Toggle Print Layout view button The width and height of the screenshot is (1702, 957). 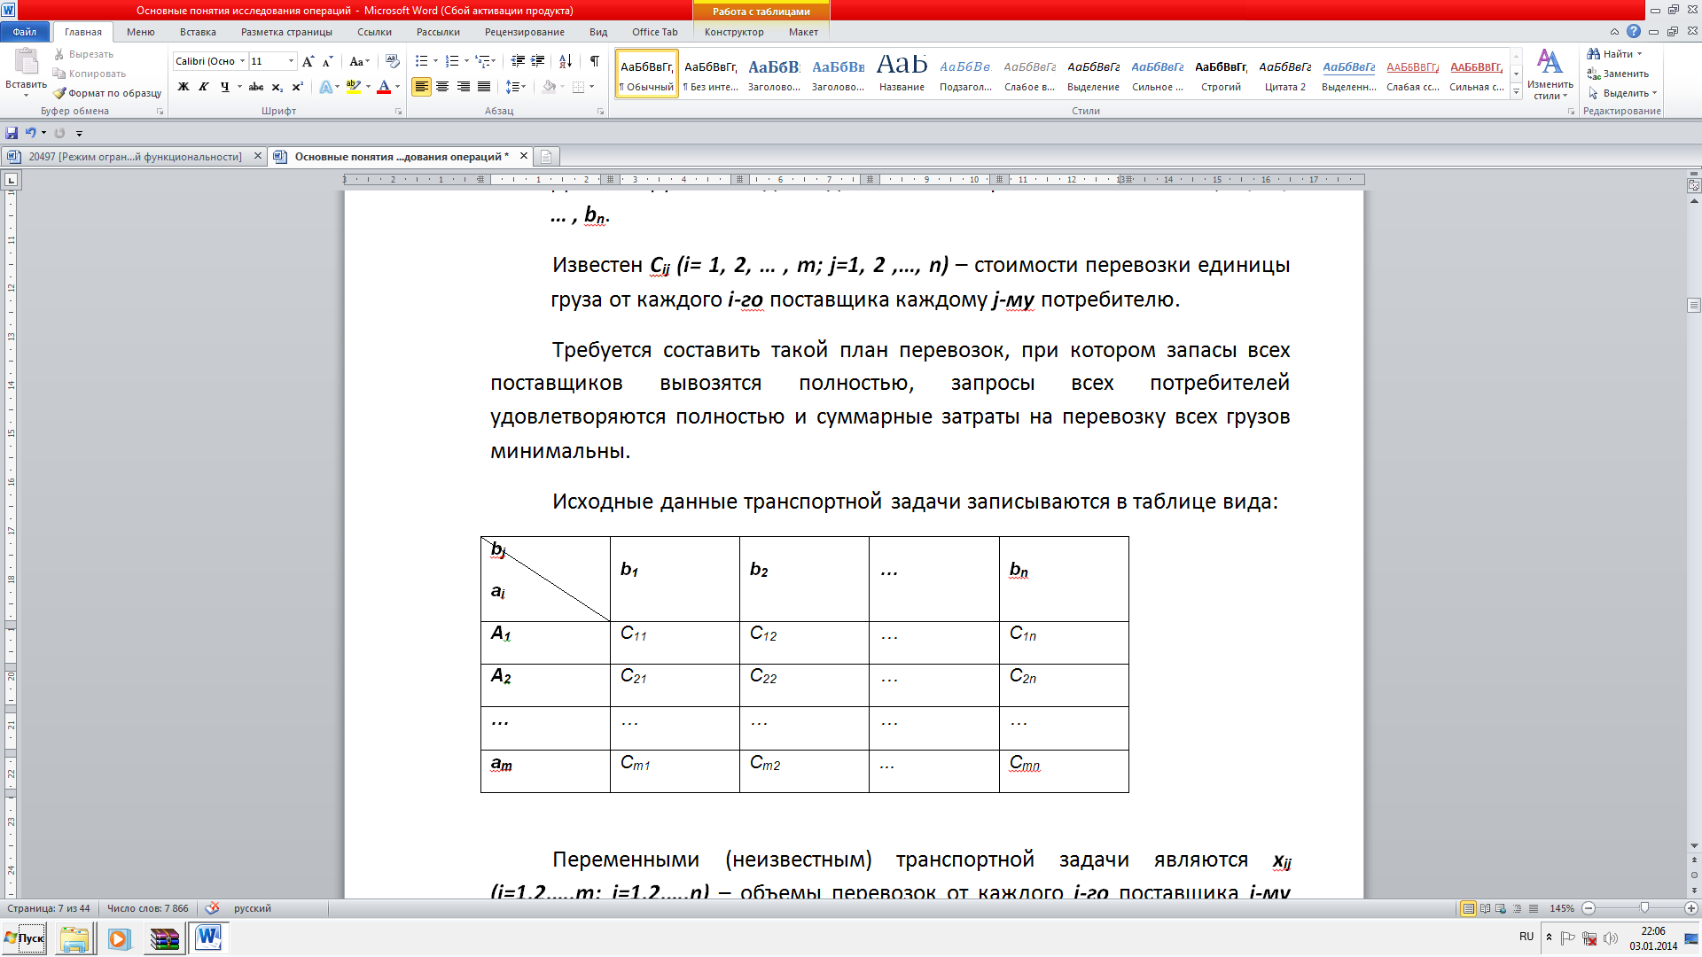click(x=1469, y=908)
